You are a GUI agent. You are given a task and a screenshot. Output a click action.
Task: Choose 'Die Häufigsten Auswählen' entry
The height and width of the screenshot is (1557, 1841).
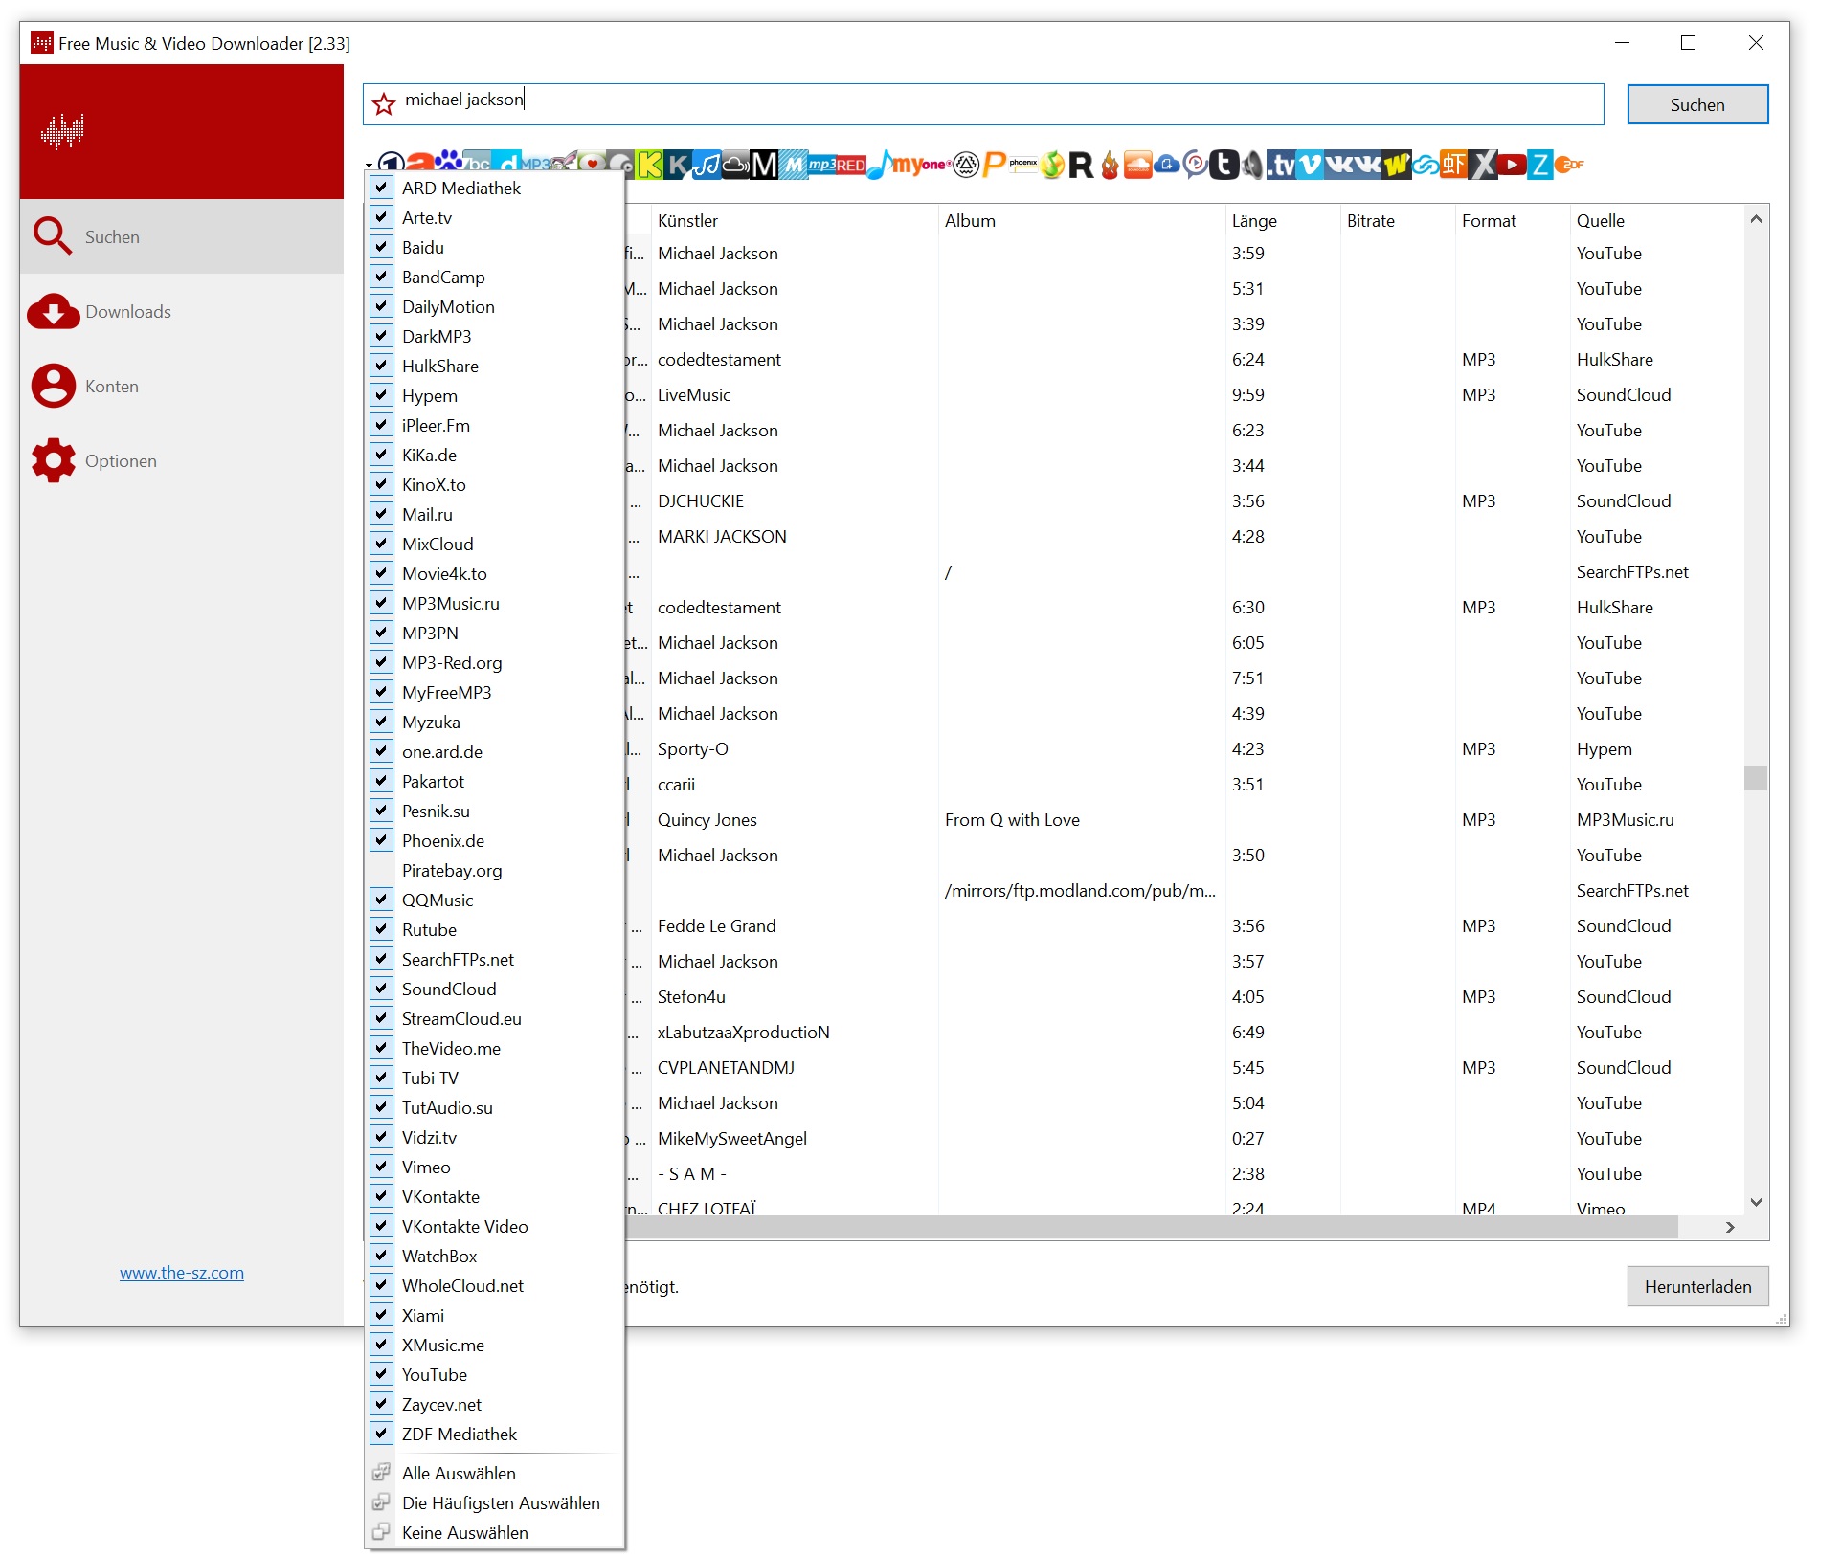495,1502
